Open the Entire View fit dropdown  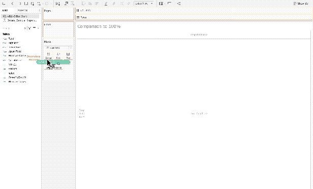click(x=144, y=4)
